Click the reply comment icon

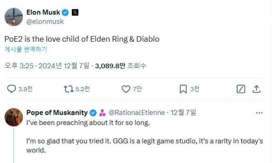point(12,89)
